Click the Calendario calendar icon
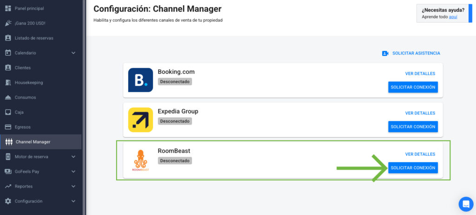The image size is (476, 215). 8,53
